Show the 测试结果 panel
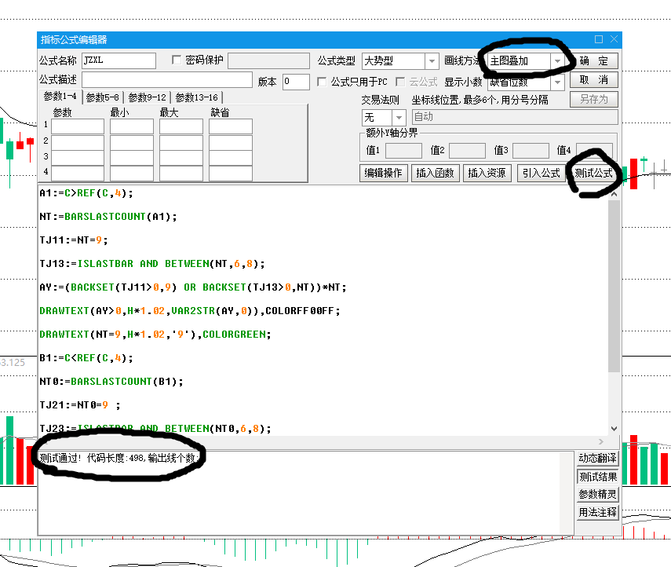The width and height of the screenshot is (671, 567). [x=597, y=477]
